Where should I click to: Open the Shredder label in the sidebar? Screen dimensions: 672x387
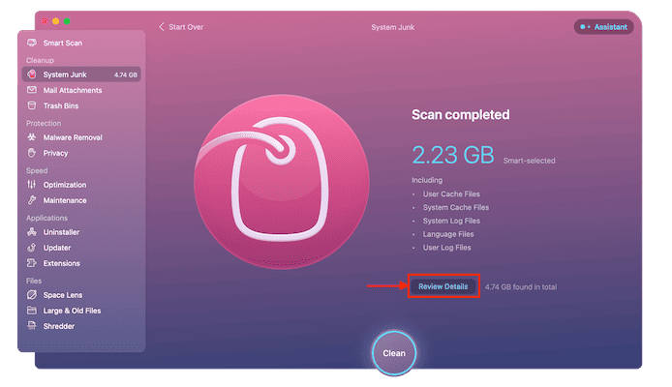[x=59, y=326]
